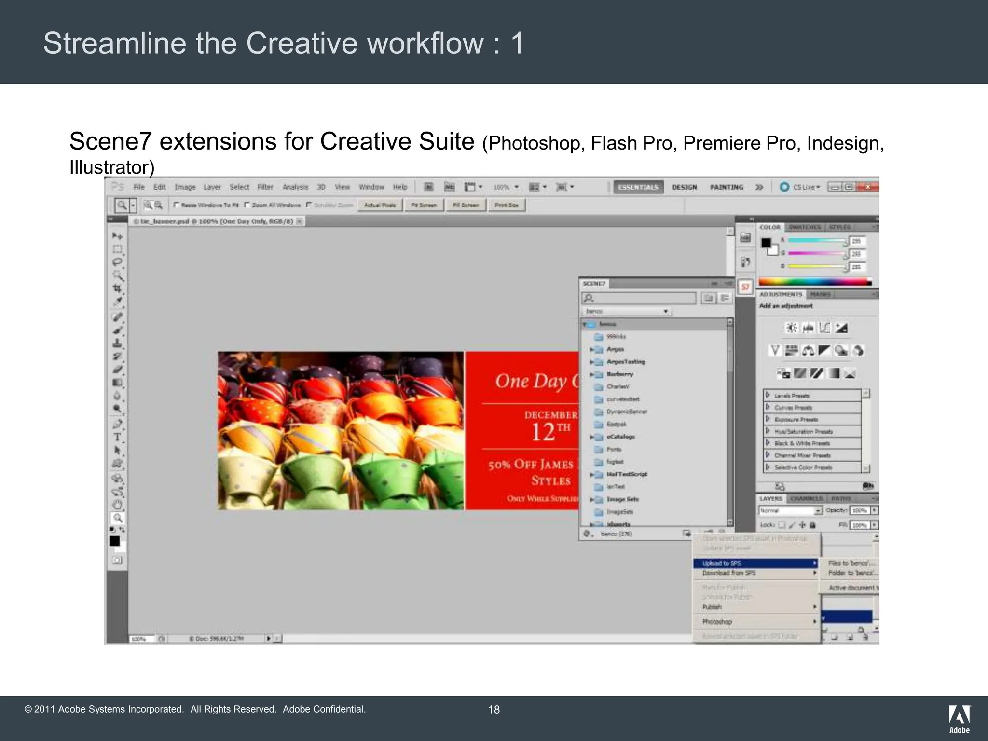Expand the eCatalogs folder
The height and width of the screenshot is (741, 988).
(x=592, y=437)
